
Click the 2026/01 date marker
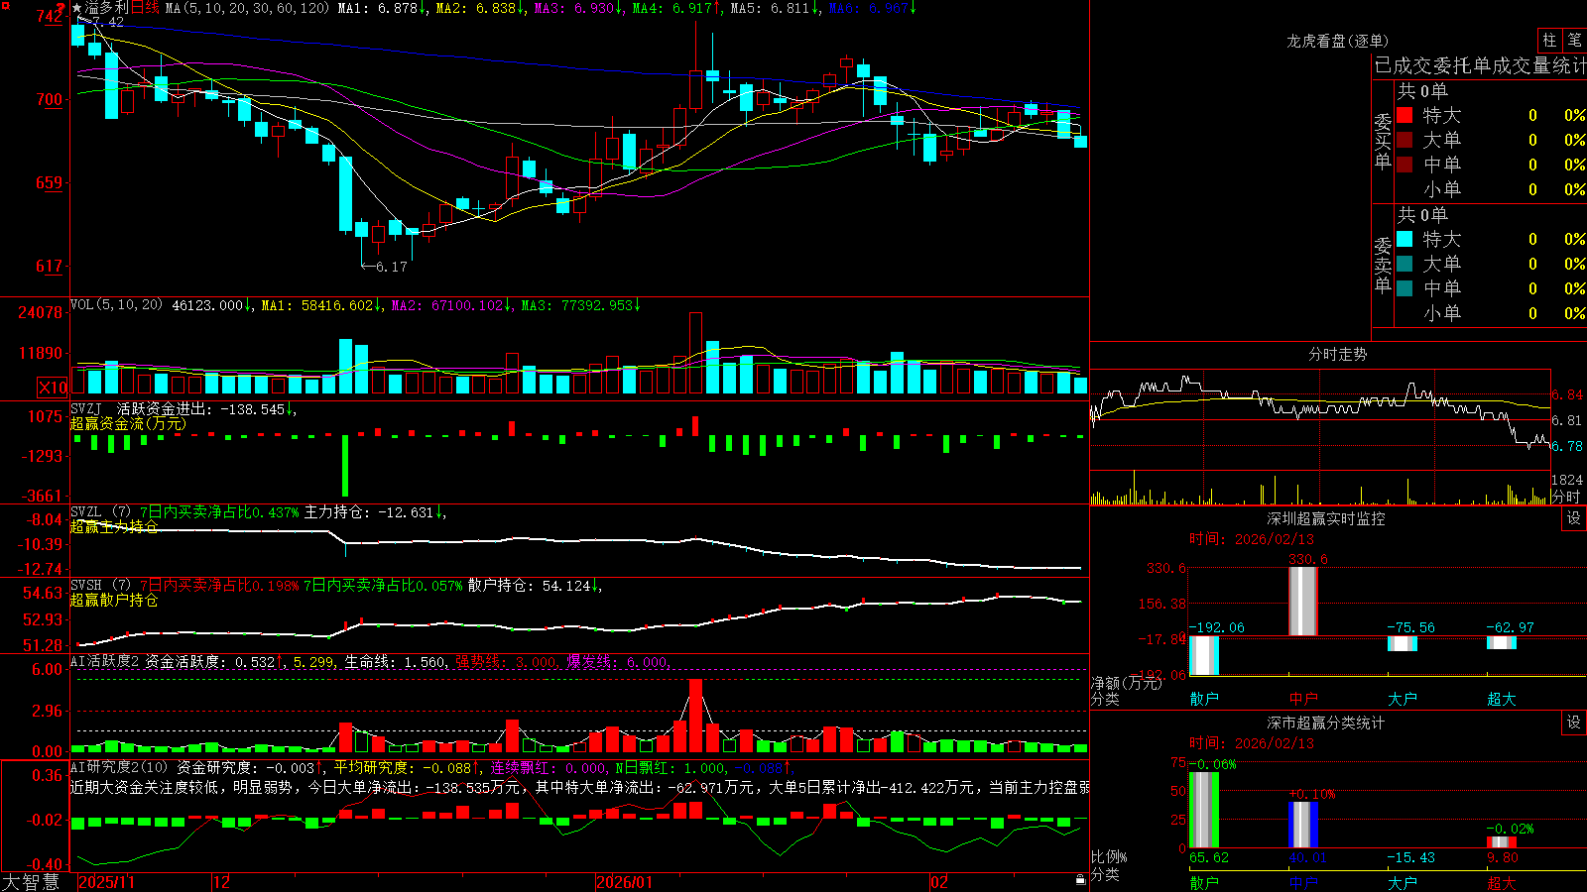[625, 882]
